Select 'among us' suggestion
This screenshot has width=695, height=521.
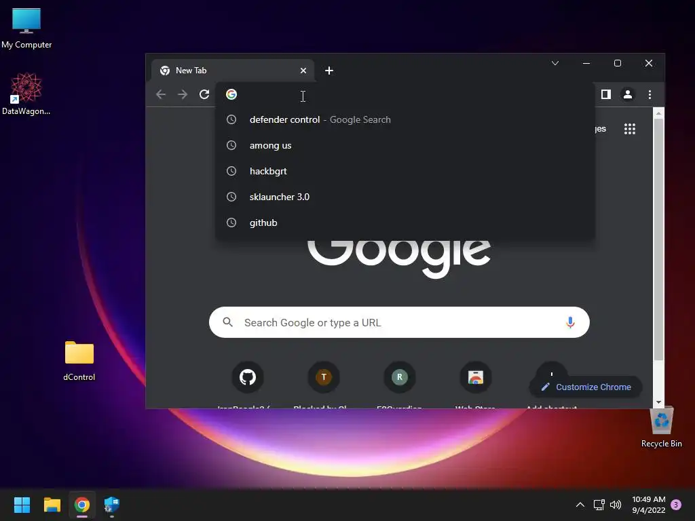coord(405,145)
